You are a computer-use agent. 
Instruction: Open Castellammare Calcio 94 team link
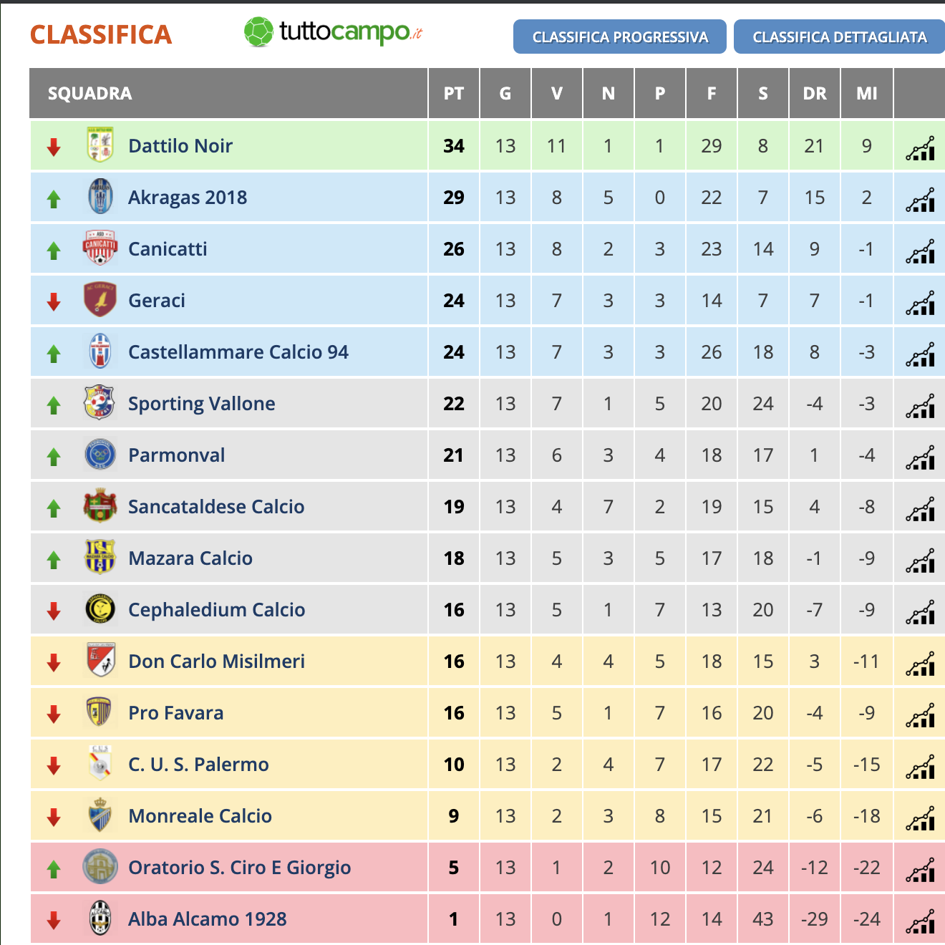point(238,352)
